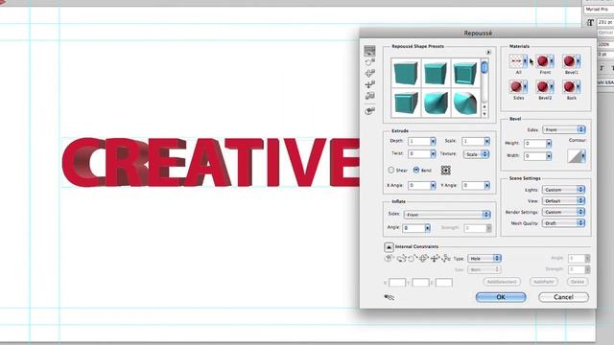Select the Shear radio button
Screen dimensions: 614x345
click(390, 171)
